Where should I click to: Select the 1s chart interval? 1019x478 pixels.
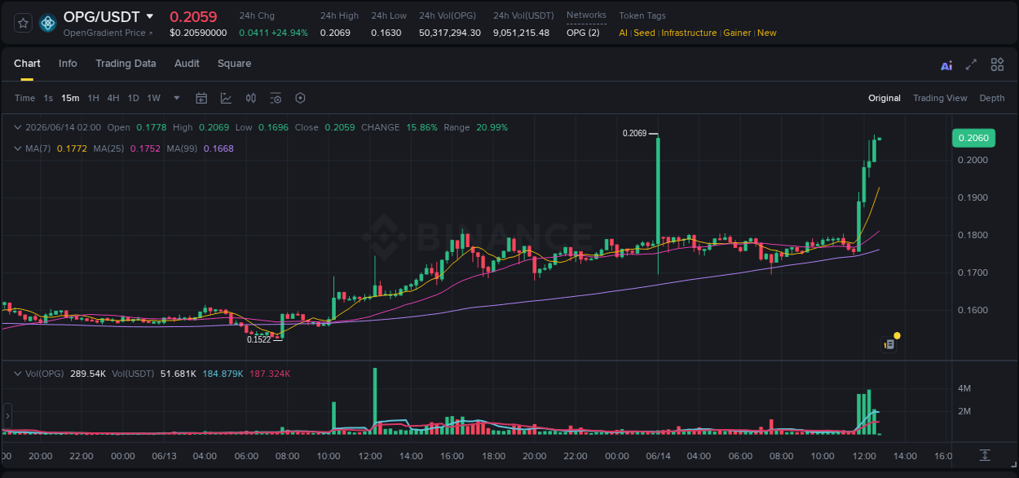tap(48, 98)
